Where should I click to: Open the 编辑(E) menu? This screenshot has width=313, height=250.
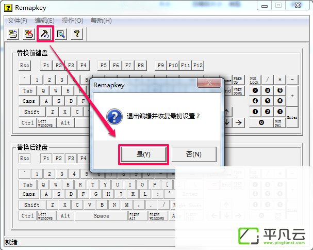pos(44,20)
